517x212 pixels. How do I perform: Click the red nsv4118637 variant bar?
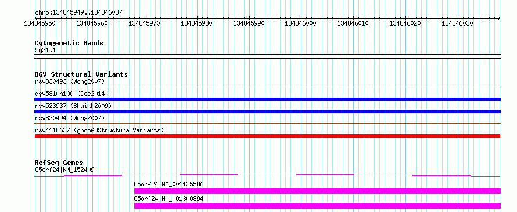click(x=267, y=136)
